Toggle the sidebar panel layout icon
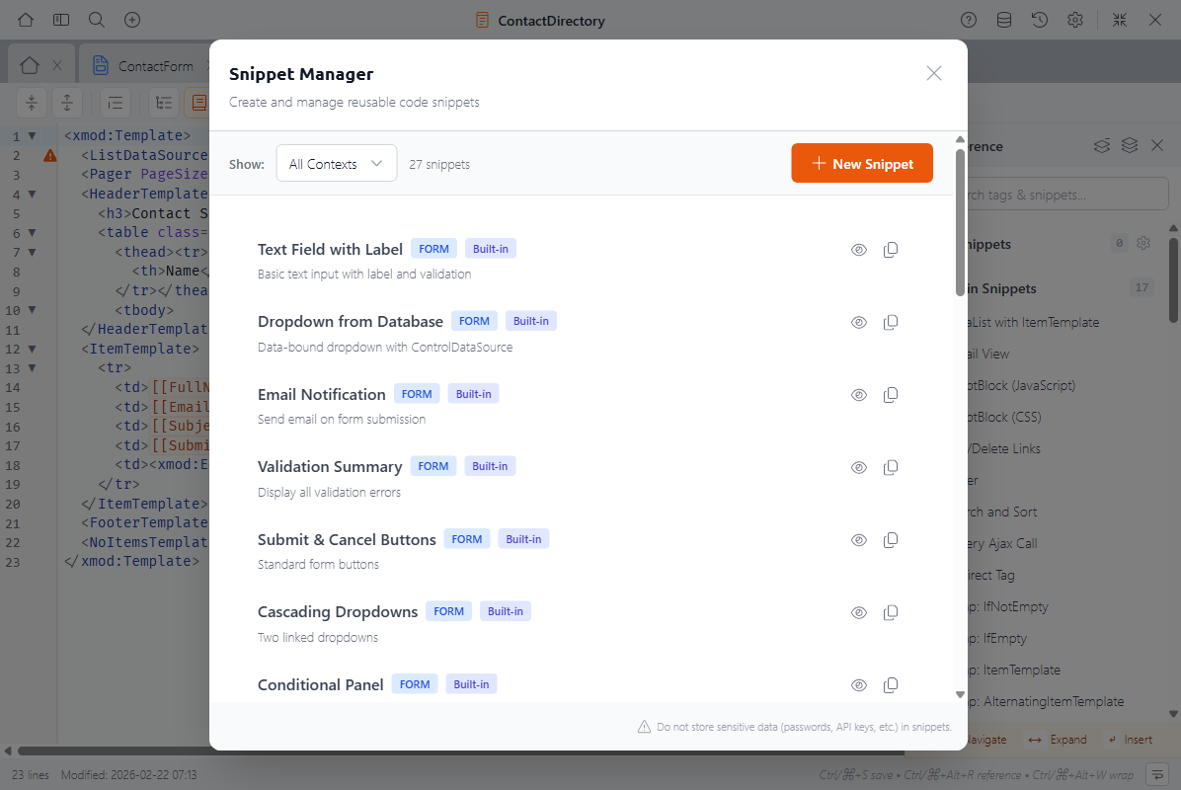 coord(61,20)
